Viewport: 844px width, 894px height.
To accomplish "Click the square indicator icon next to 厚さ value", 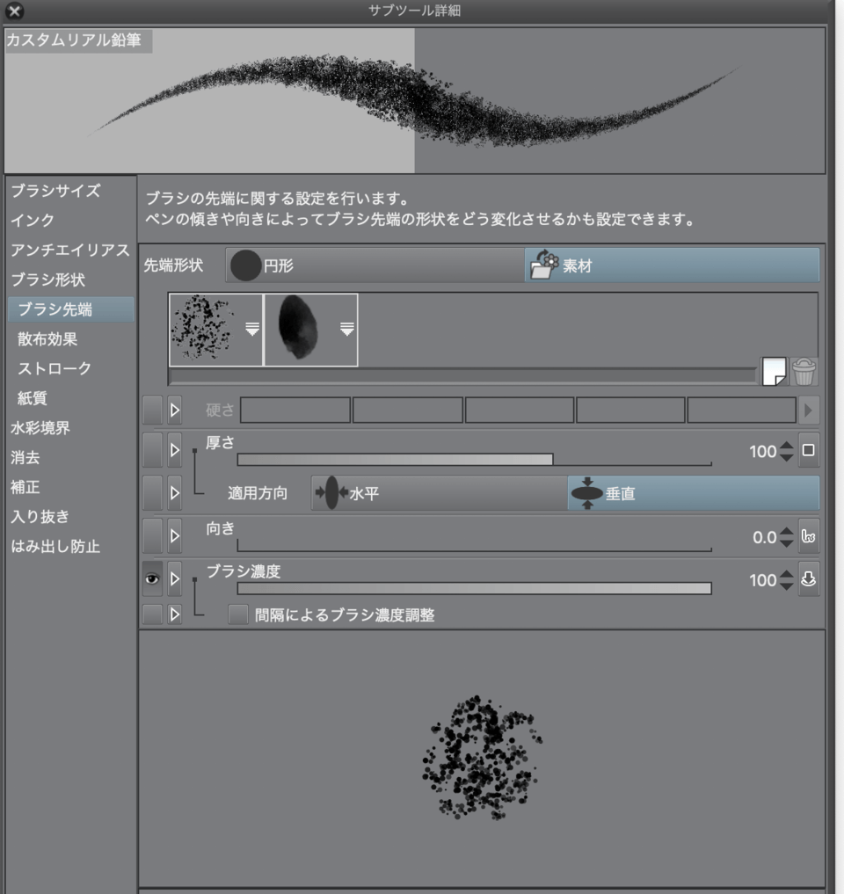I will (809, 451).
